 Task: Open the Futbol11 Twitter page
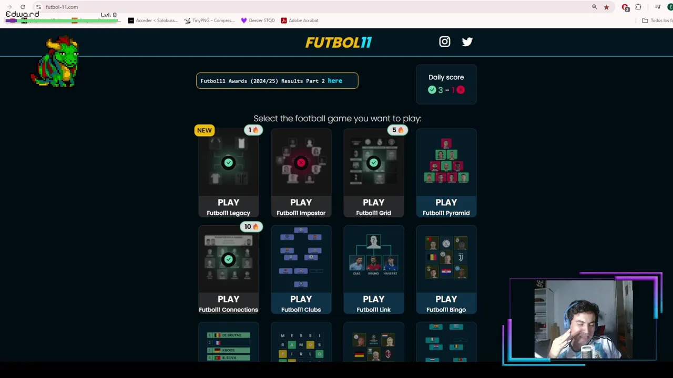point(467,41)
